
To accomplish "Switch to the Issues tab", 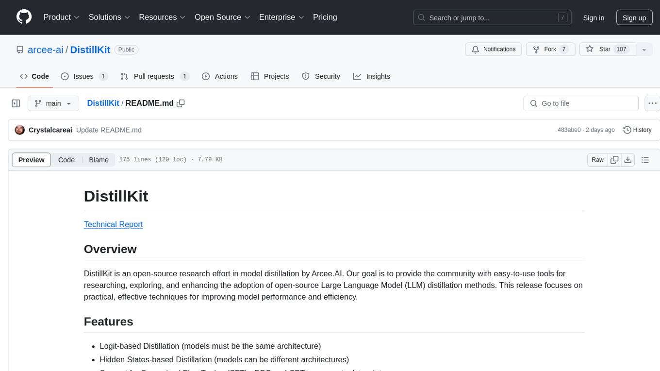I will (84, 76).
